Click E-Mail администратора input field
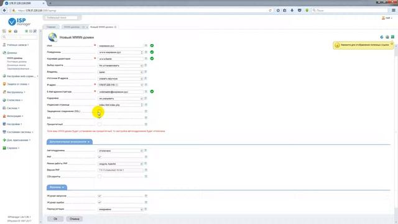398x224 pixels. [x=121, y=91]
